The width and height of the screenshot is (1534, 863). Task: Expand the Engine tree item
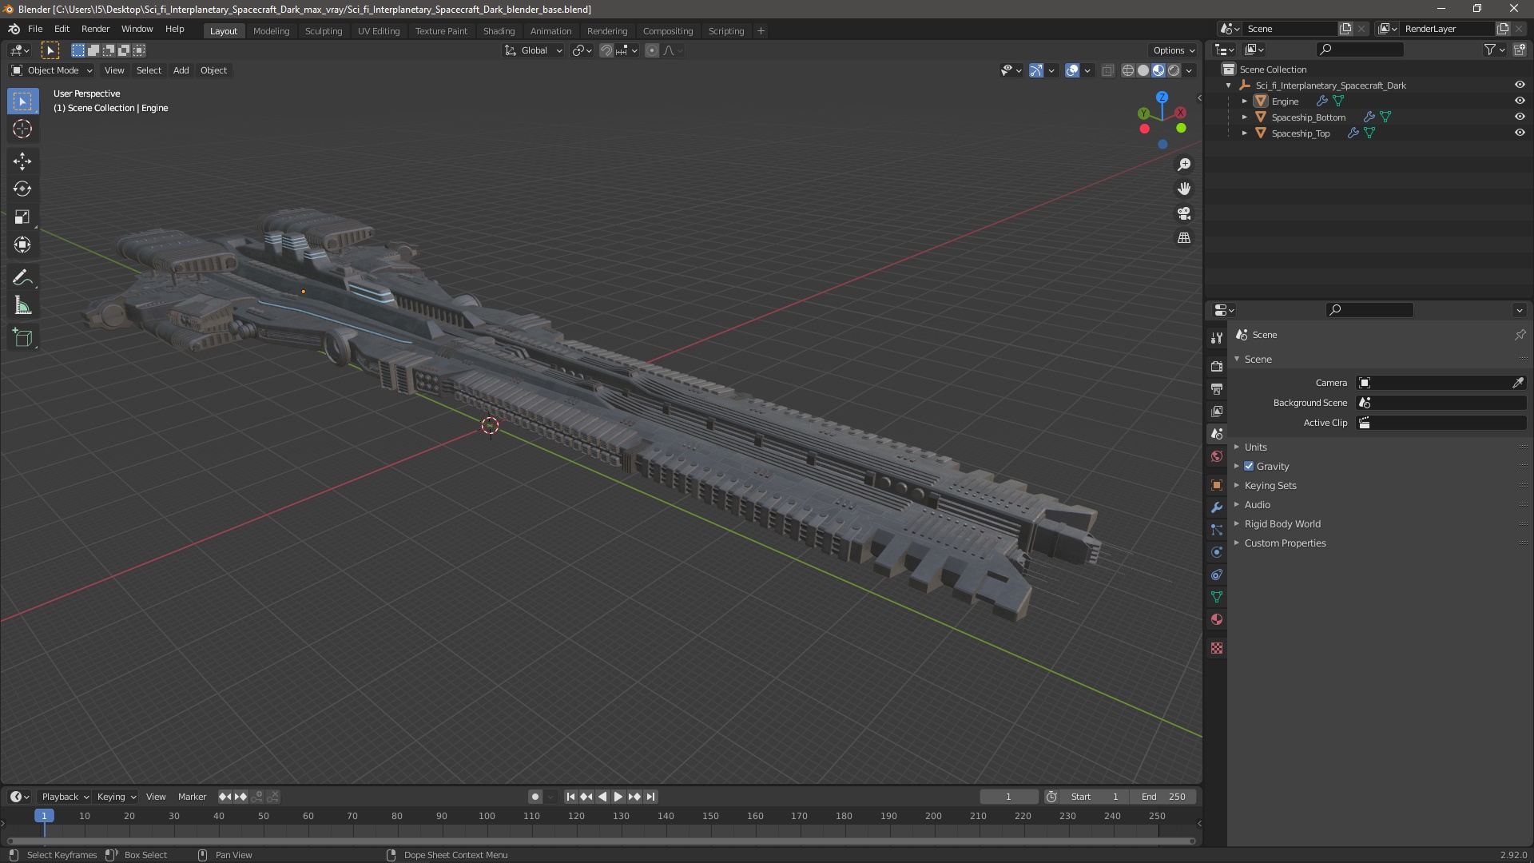click(x=1244, y=101)
